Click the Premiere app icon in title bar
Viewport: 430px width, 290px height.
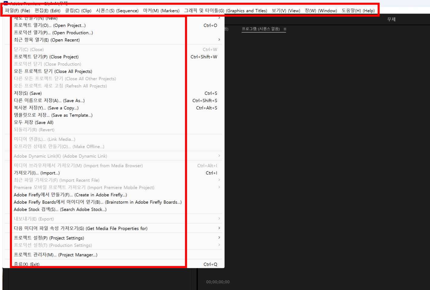pos(6,3)
